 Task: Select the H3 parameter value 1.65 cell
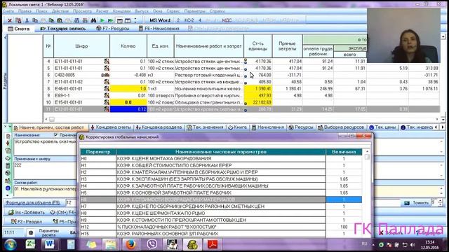tap(344, 179)
